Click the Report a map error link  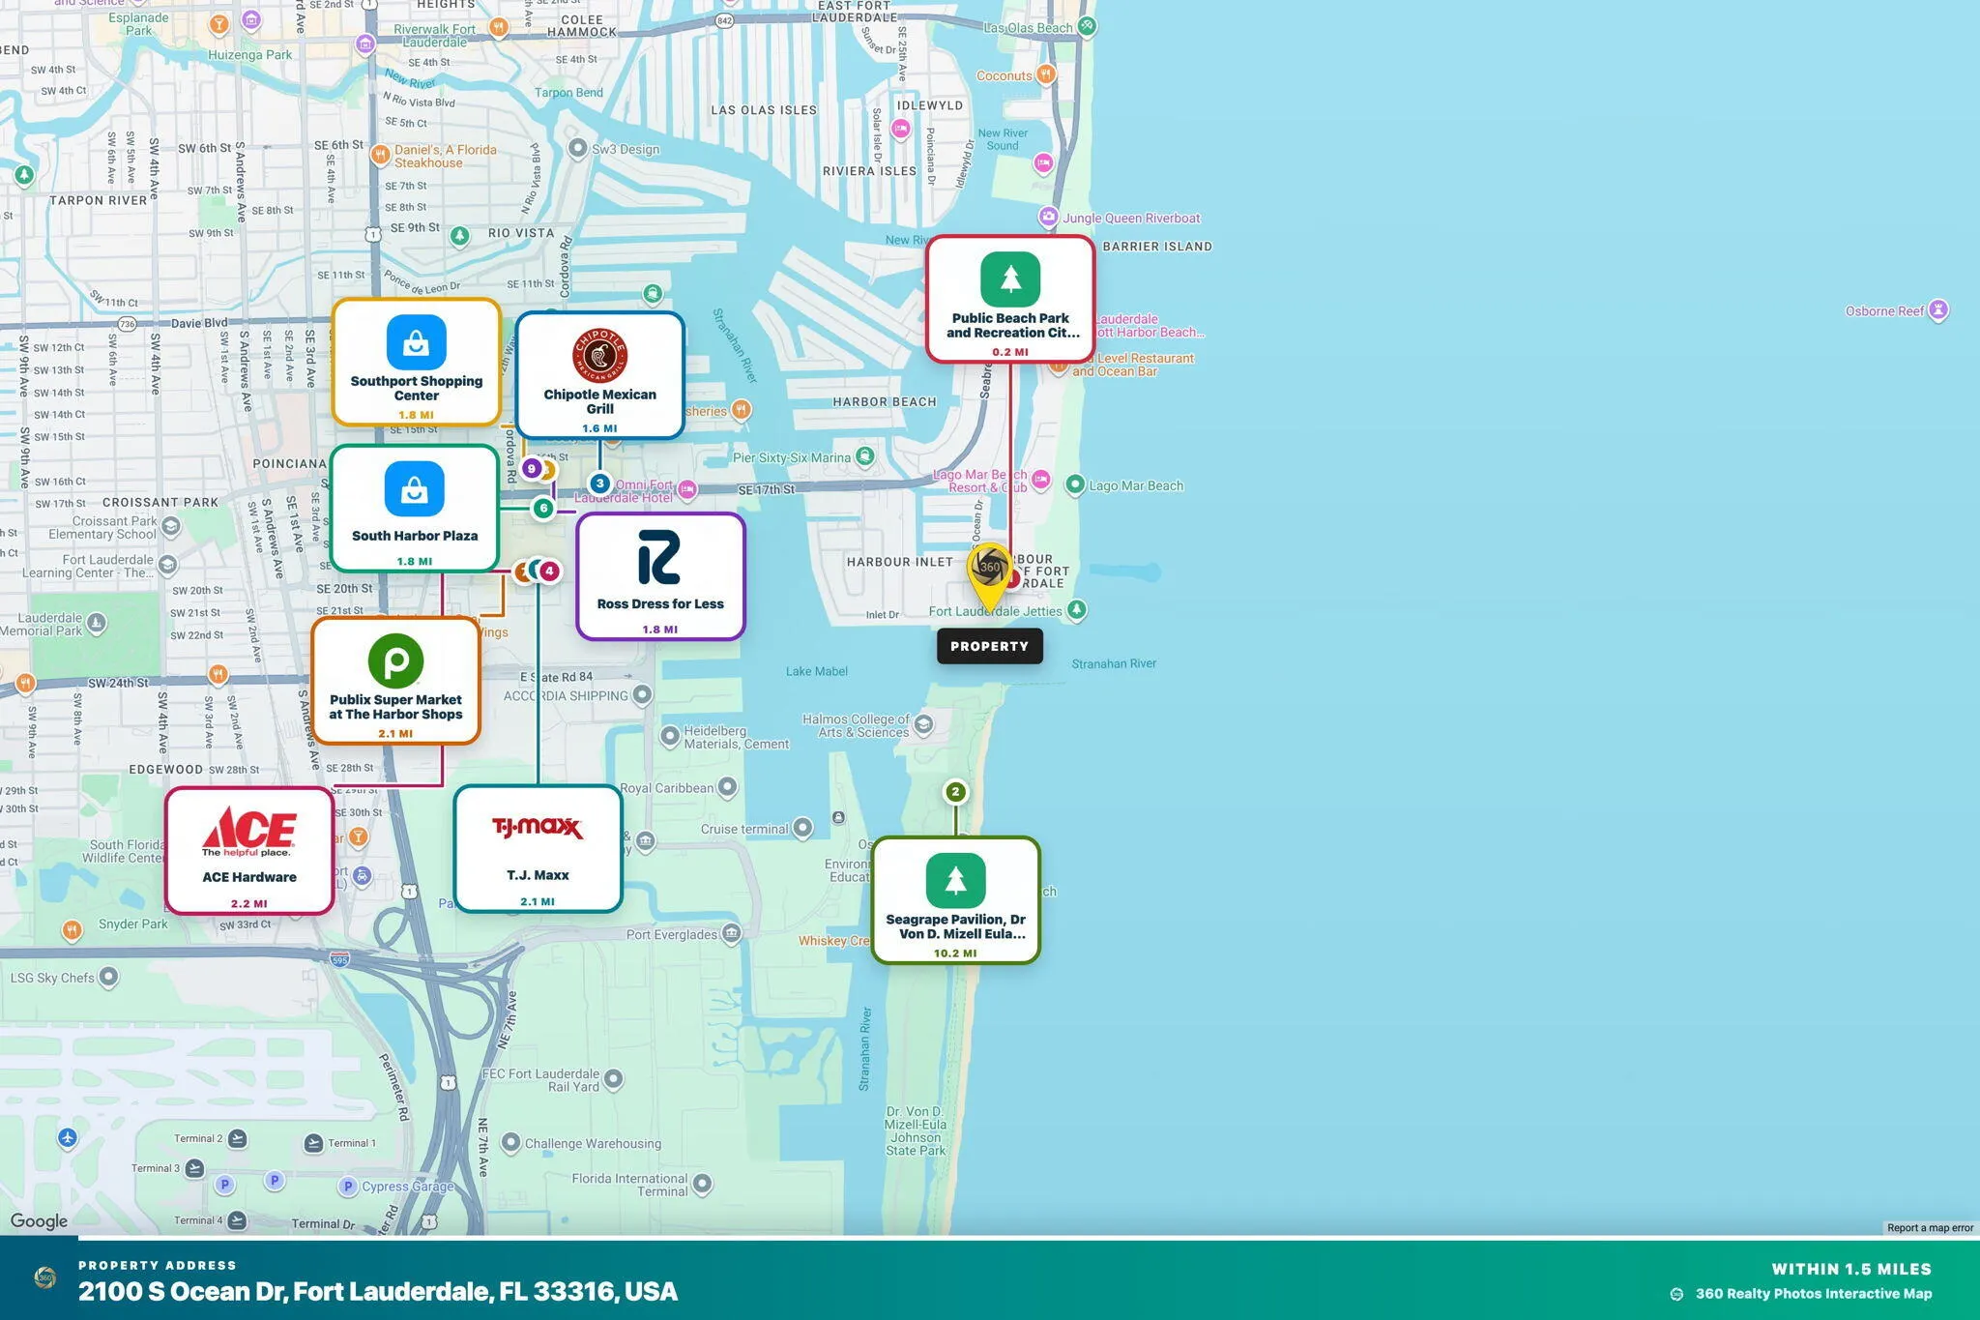[x=1930, y=1228]
